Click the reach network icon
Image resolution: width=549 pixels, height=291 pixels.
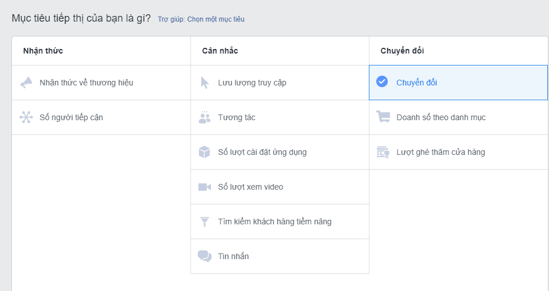(x=26, y=117)
